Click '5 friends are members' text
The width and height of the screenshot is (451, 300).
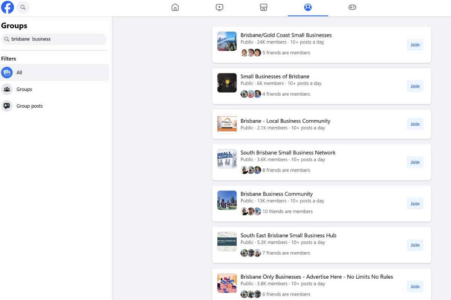point(286,53)
